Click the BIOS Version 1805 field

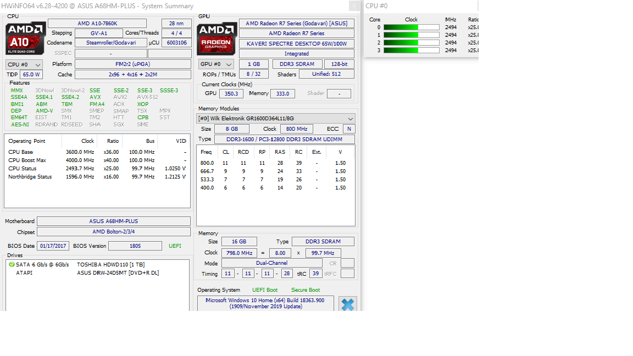[135, 246]
